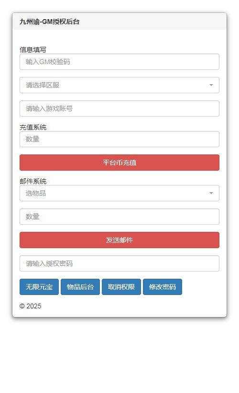Select the 数量 field under 邮件系统
The height and width of the screenshot is (393, 239).
(119, 217)
